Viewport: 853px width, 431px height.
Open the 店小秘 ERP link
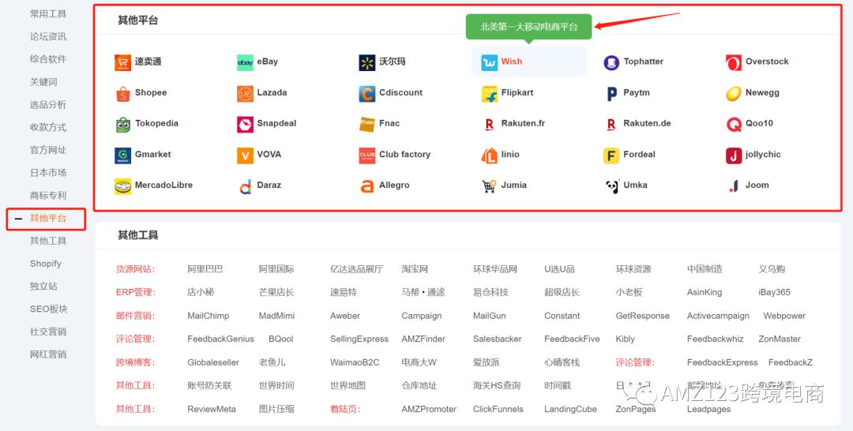point(201,292)
